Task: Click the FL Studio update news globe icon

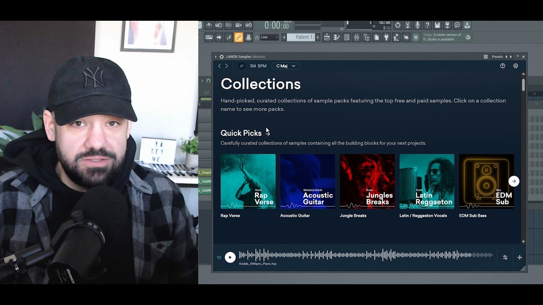Action: (x=468, y=37)
